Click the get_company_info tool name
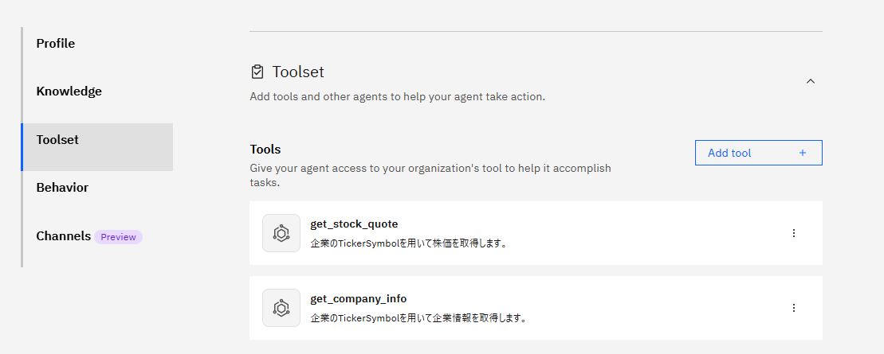 [358, 298]
